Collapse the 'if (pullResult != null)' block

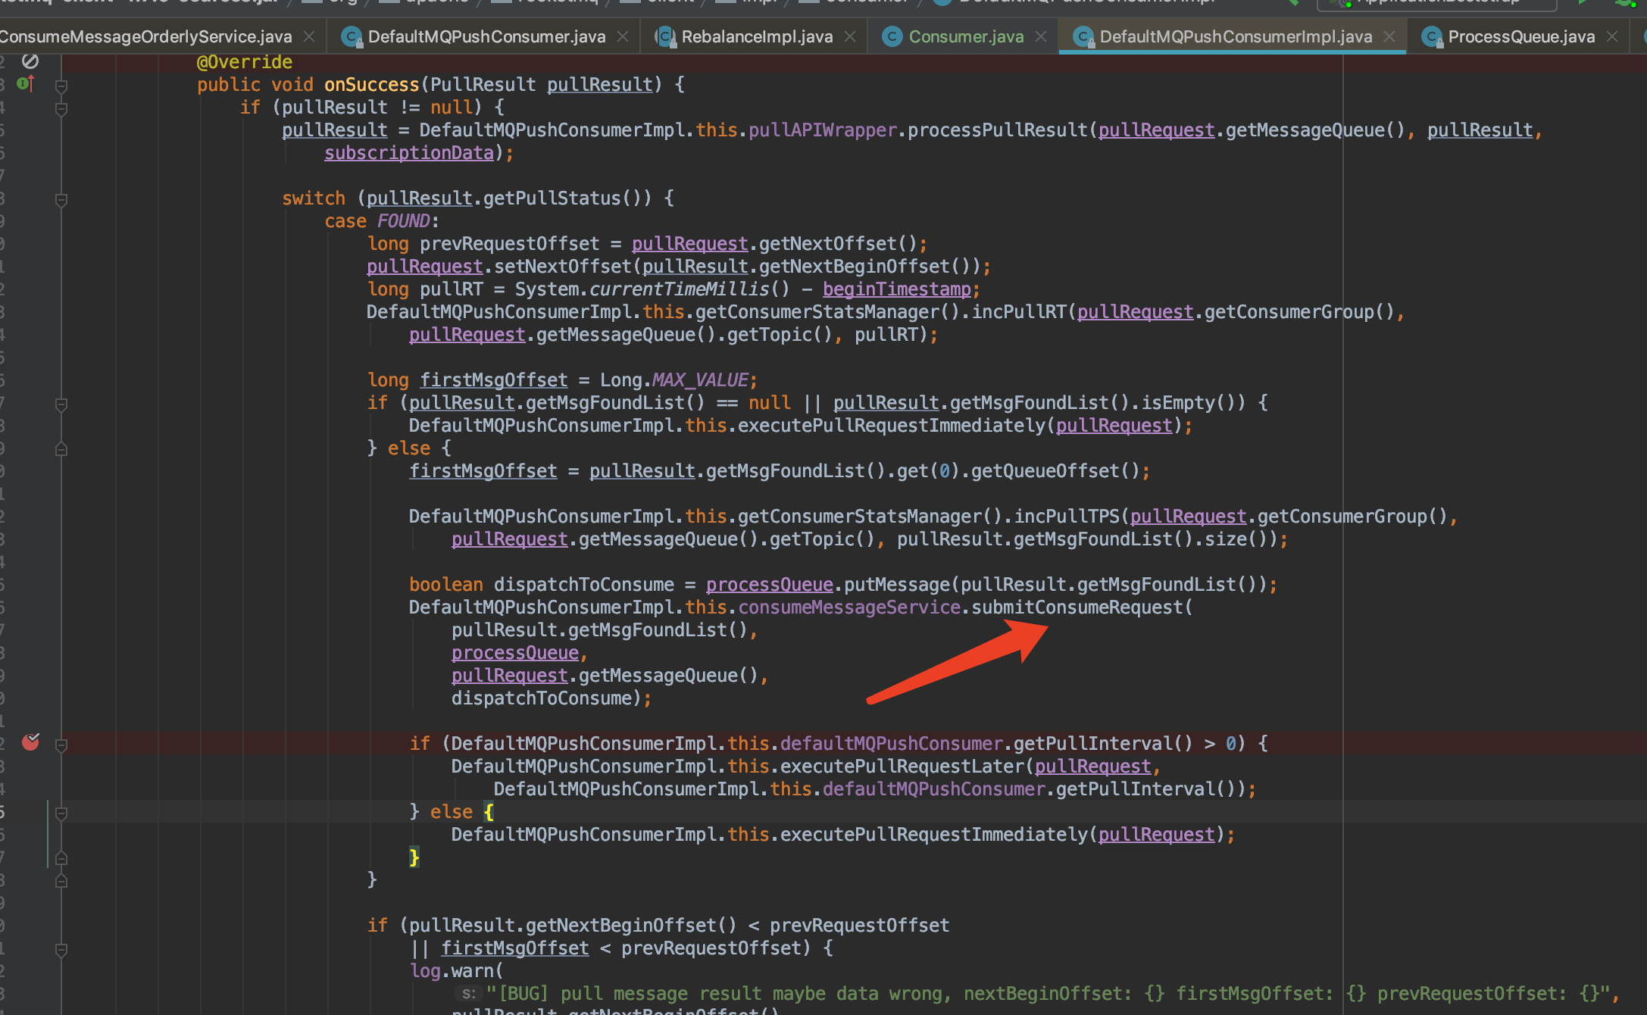click(x=61, y=108)
